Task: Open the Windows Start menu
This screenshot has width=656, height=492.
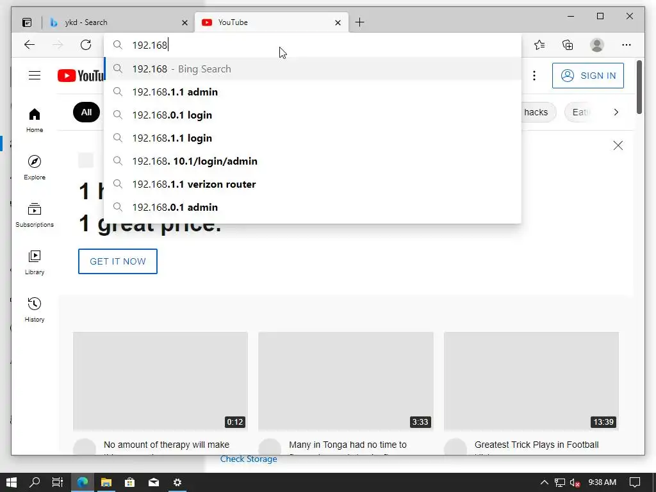Action: pos(12,482)
